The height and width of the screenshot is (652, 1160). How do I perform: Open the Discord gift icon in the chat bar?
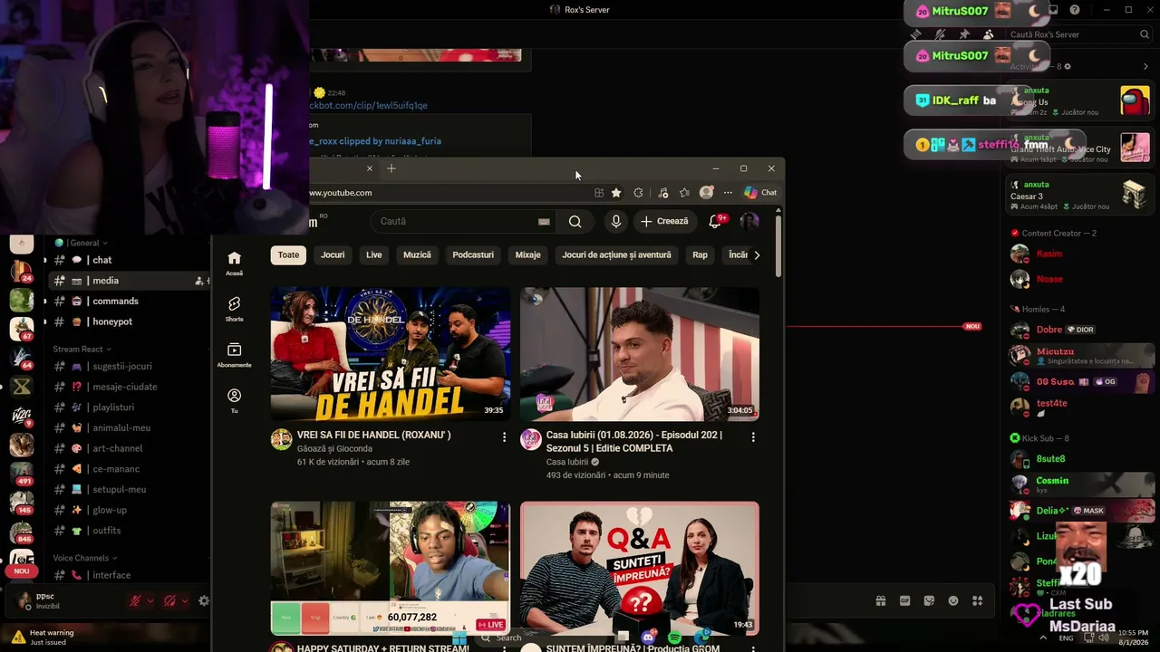(x=881, y=600)
